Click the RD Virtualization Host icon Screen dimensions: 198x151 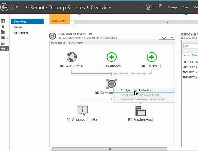coord(83,110)
